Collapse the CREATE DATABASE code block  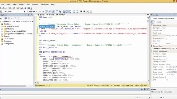tap(38, 26)
